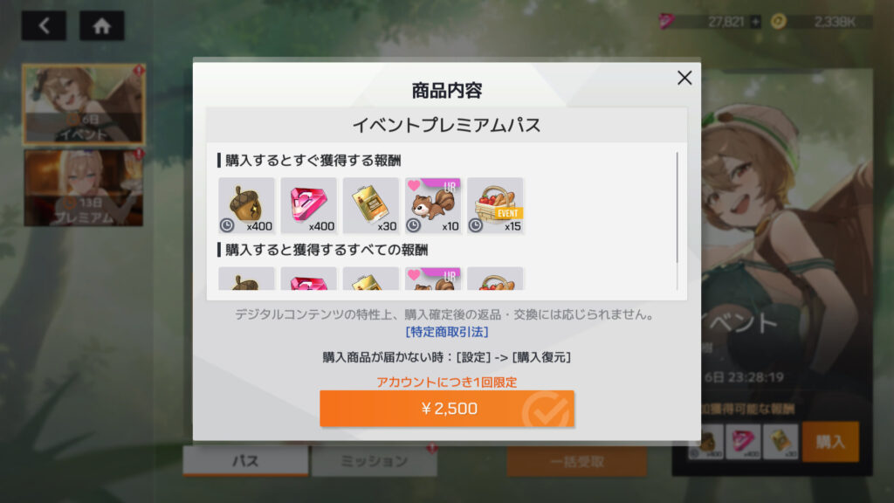Select the UR squirrel x10 reward
Image resolution: width=894 pixels, height=503 pixels.
point(433,205)
